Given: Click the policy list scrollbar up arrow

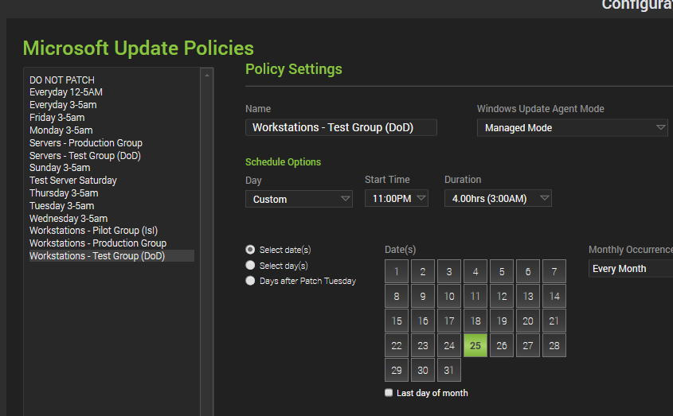Looking at the screenshot, I should (x=207, y=76).
